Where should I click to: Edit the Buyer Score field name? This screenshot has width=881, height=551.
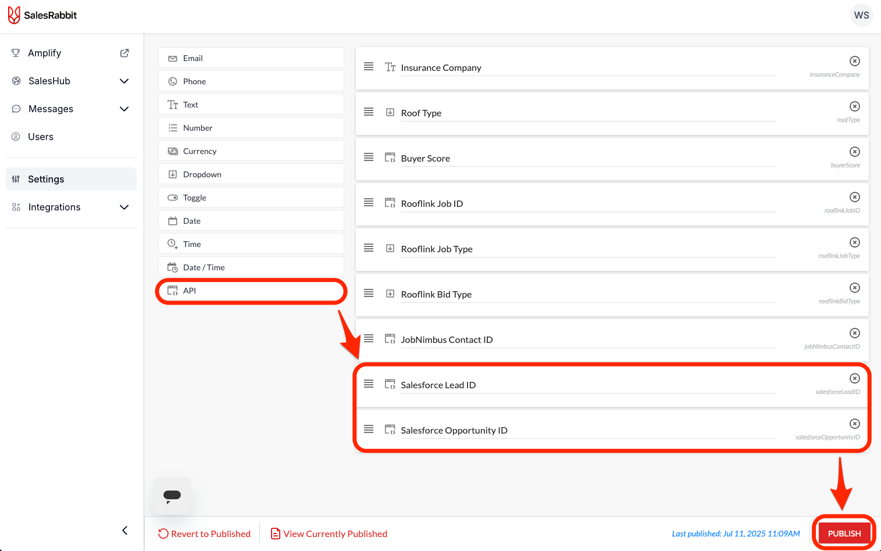[588, 159]
